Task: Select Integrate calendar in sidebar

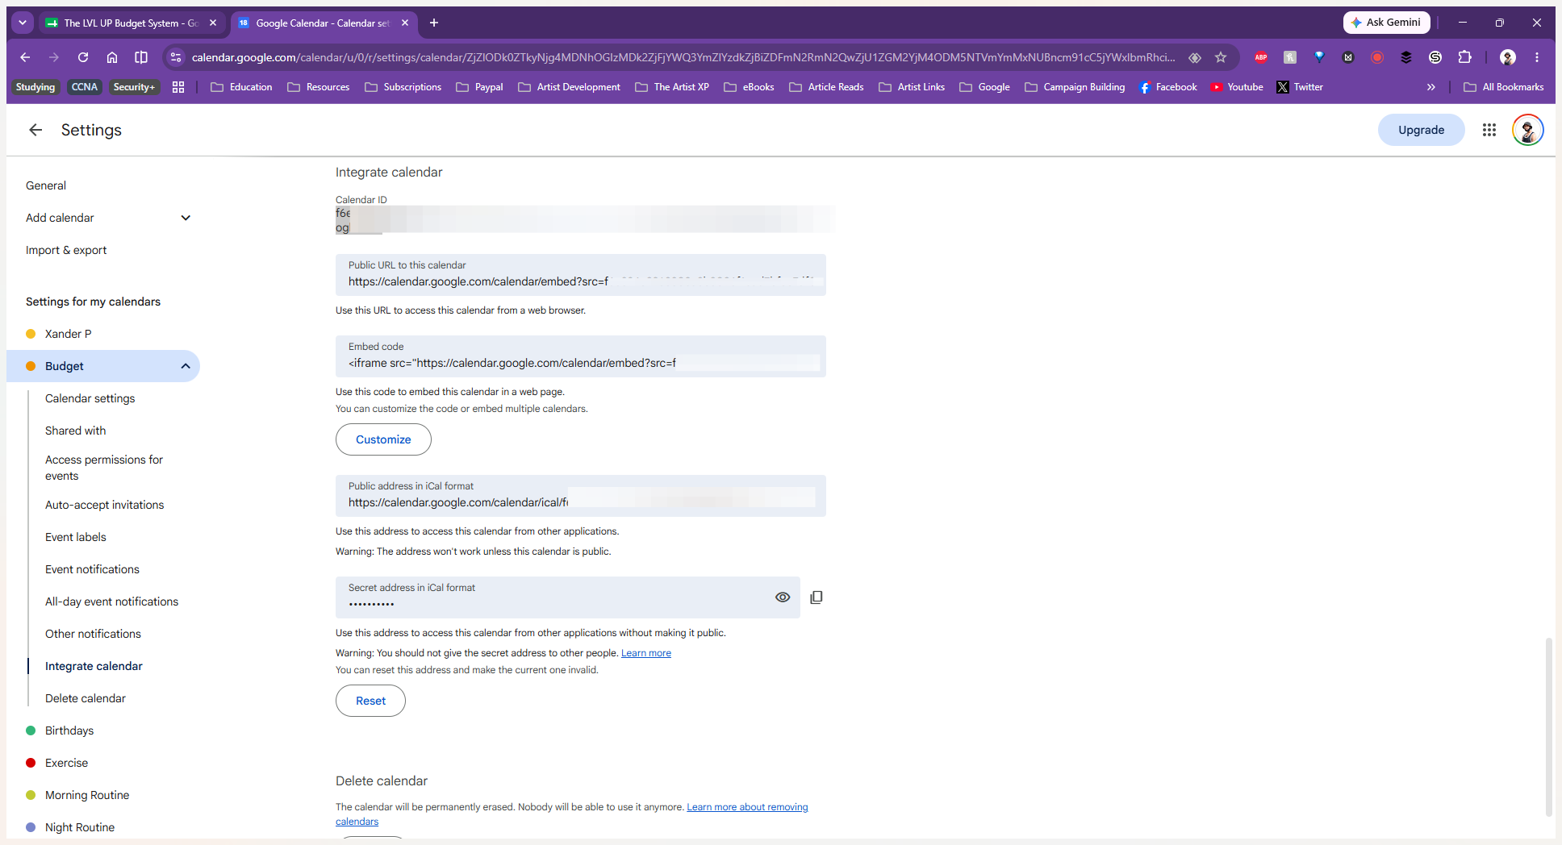Action: (x=94, y=666)
